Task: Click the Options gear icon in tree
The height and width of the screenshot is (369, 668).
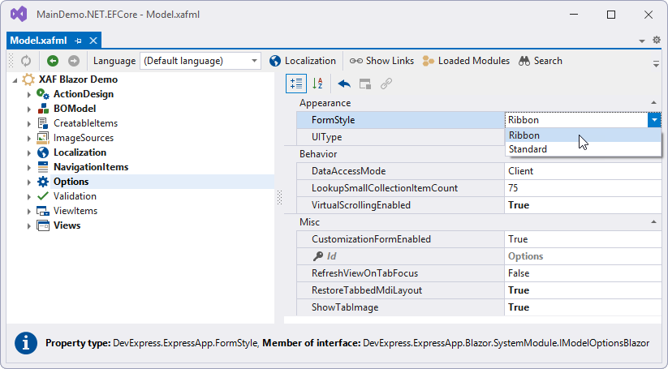Action: click(43, 182)
